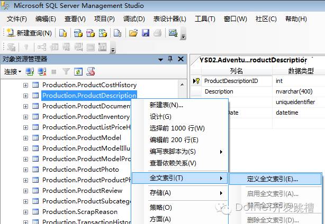
Task: Click the stop icon in Object Explorer
Action: [54, 72]
